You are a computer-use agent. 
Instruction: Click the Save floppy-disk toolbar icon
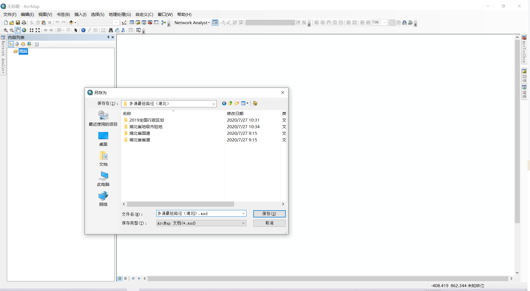click(x=18, y=23)
